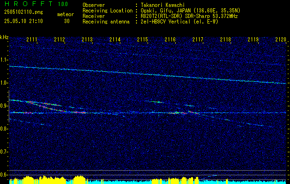Click the 2113 time marker
Viewport: 290px width, 184px height.
pyautogui.click(x=87, y=40)
